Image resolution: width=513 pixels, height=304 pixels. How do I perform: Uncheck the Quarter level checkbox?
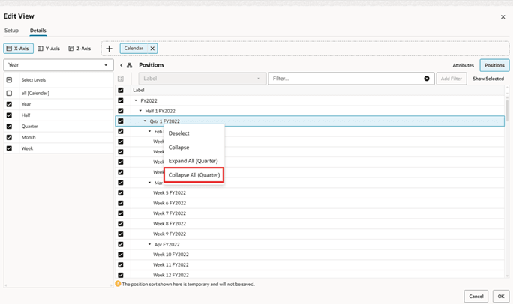9,126
